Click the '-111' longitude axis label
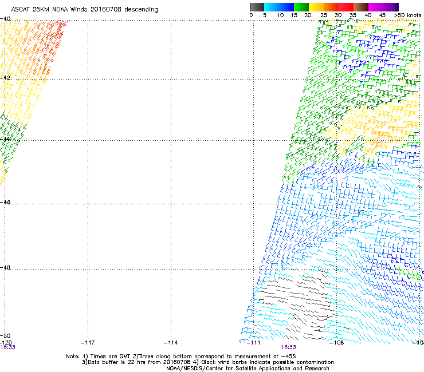Viewport: 424px width, 372px height. point(253,343)
